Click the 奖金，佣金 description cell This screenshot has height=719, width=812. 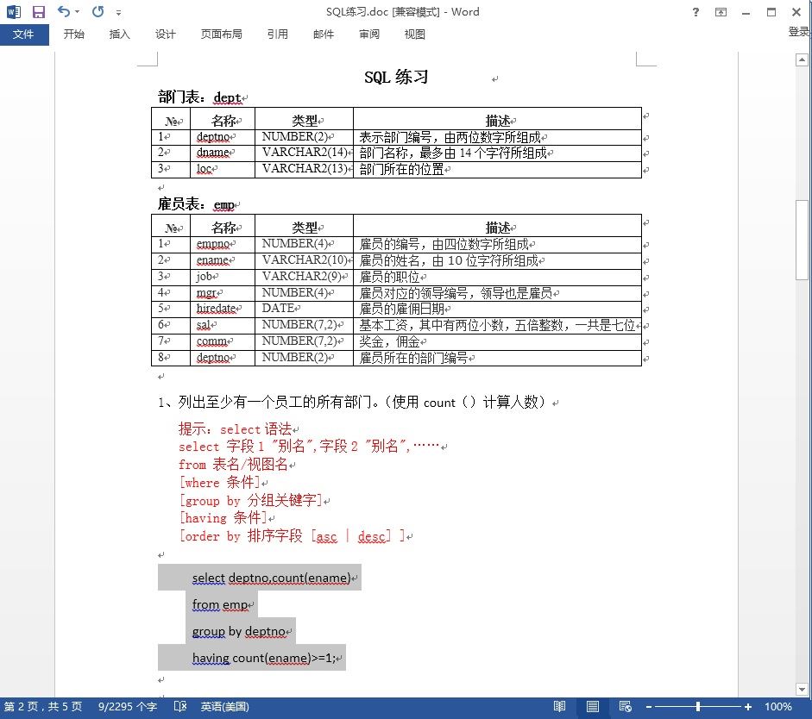pyautogui.click(x=497, y=341)
